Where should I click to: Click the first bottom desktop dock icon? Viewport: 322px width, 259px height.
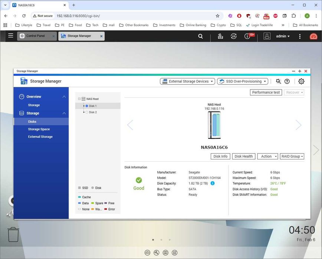147,253
